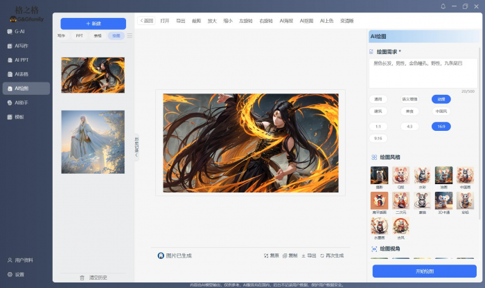Click the 新建 new button
Image resolution: width=485 pixels, height=288 pixels.
coord(93,24)
